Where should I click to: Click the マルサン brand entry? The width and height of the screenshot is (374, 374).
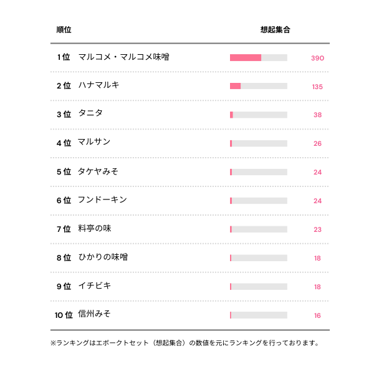94,142
